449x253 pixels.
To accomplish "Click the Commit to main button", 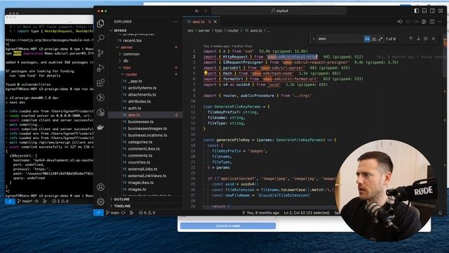I will (228, 226).
